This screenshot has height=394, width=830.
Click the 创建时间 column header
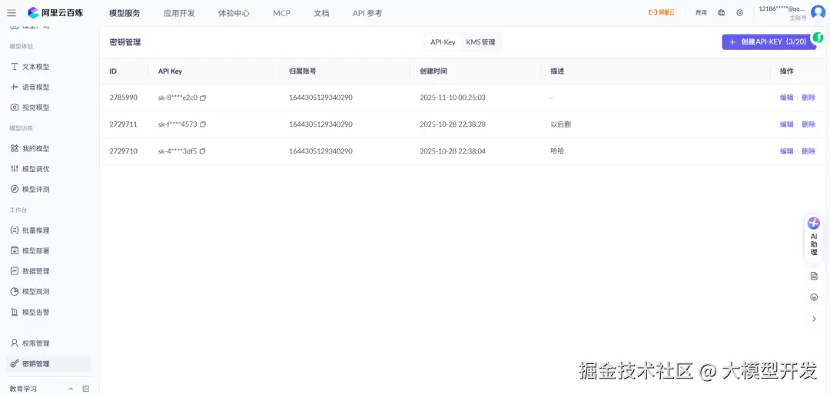point(433,71)
